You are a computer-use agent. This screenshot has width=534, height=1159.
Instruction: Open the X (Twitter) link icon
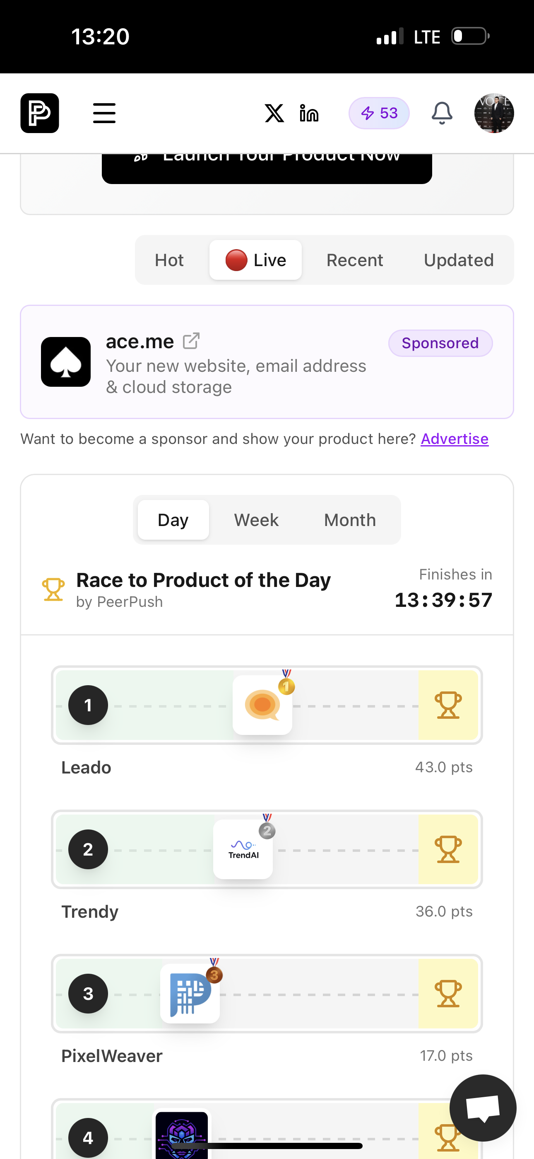point(274,113)
